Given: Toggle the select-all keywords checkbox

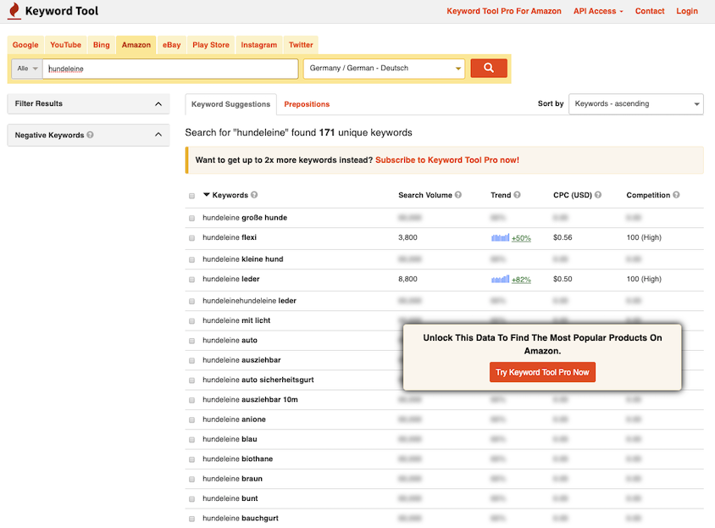Looking at the screenshot, I should click(191, 196).
